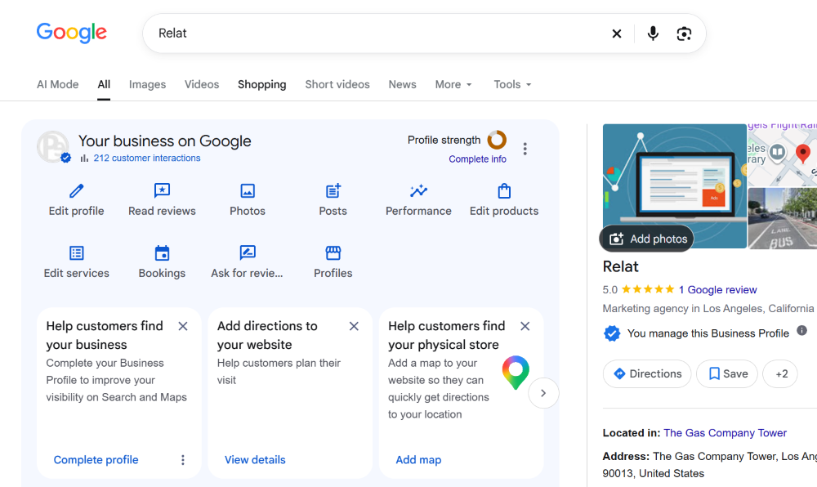Open the Google logo homepage link
817x487 pixels.
pos(71,33)
